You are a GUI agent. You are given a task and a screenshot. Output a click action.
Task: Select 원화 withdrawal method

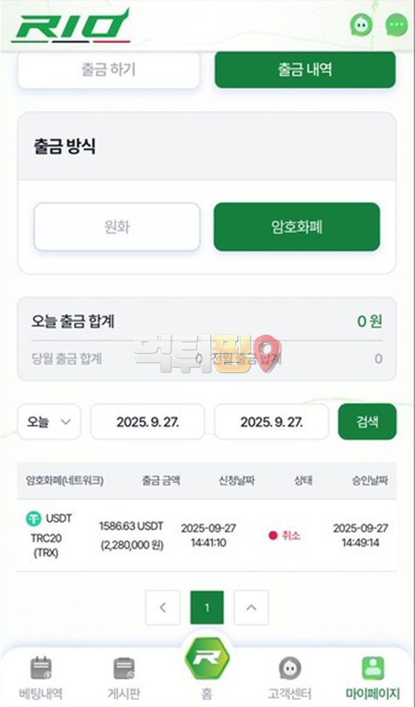coord(117,227)
